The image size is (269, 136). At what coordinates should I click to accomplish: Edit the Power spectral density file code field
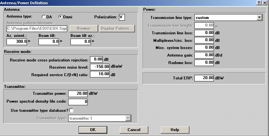tap(78, 102)
